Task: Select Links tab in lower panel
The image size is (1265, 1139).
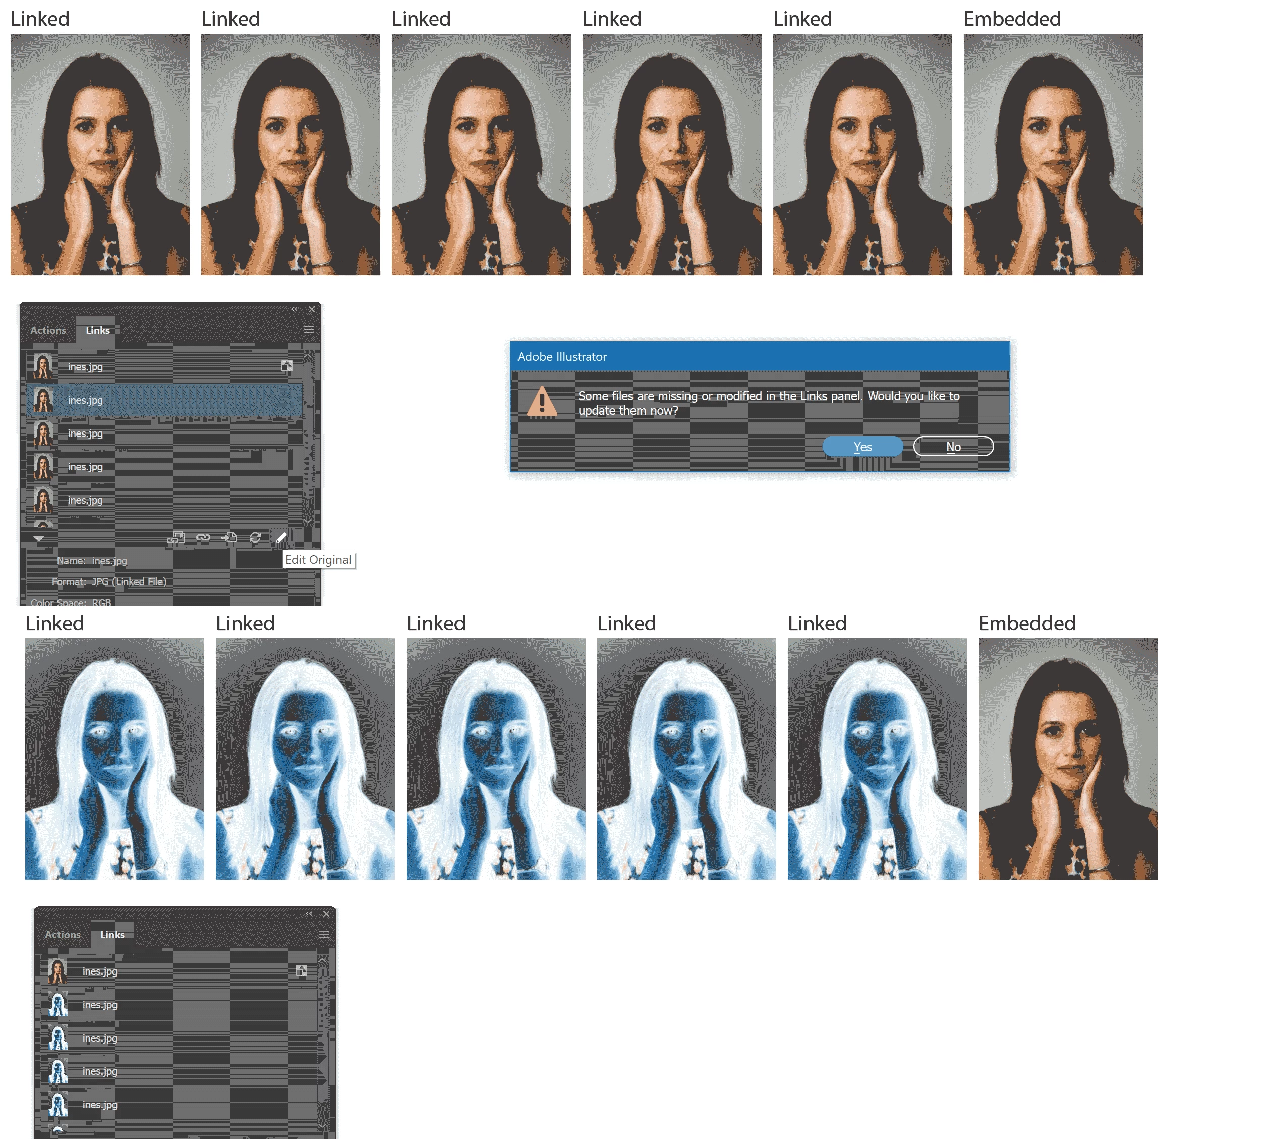Action: click(x=112, y=934)
